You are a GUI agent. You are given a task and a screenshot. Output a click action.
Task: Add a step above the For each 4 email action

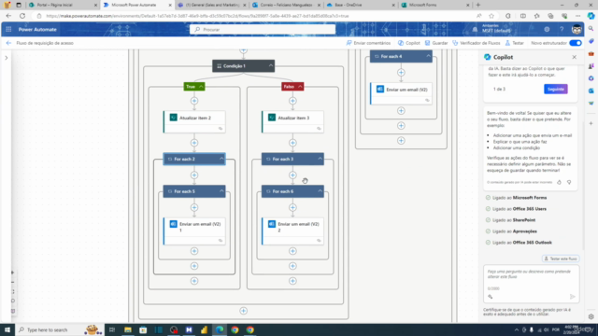click(401, 73)
